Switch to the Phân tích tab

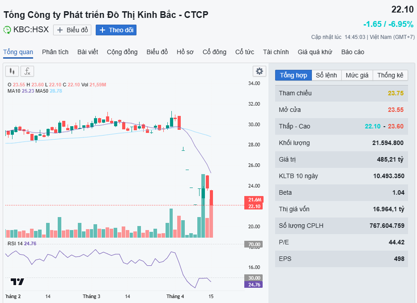tap(55, 52)
